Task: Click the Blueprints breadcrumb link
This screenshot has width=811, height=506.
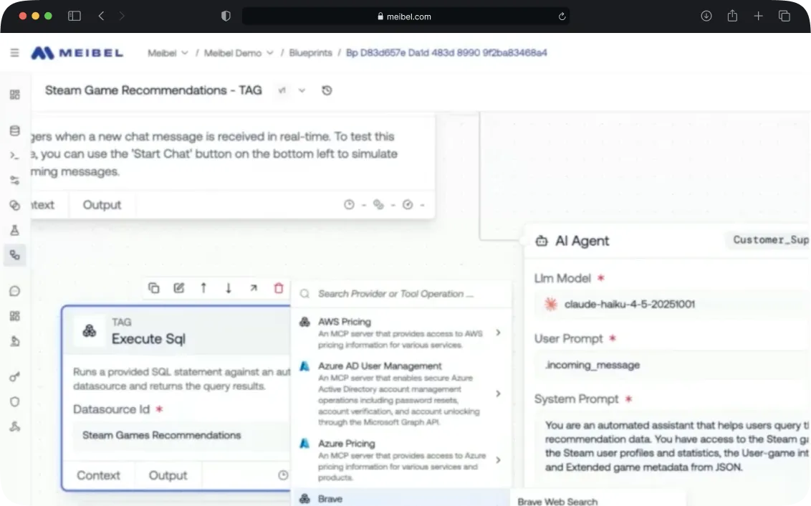Action: [x=310, y=52]
